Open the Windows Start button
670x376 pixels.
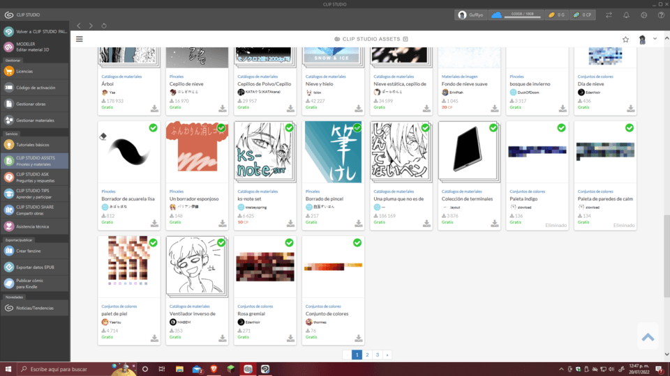[x=8, y=369]
